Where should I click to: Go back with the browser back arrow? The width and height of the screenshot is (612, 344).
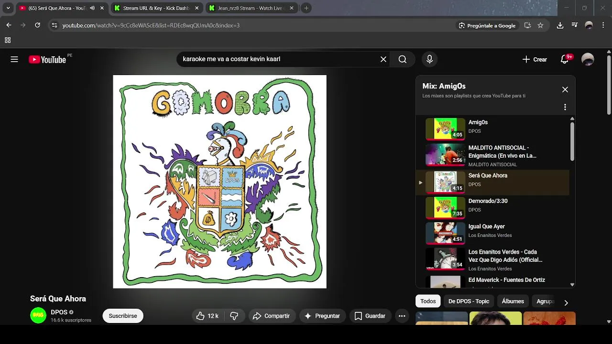pyautogui.click(x=9, y=25)
